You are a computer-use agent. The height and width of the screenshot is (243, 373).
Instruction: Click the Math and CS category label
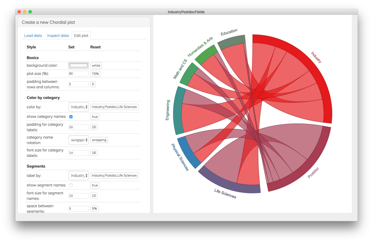pyautogui.click(x=180, y=69)
